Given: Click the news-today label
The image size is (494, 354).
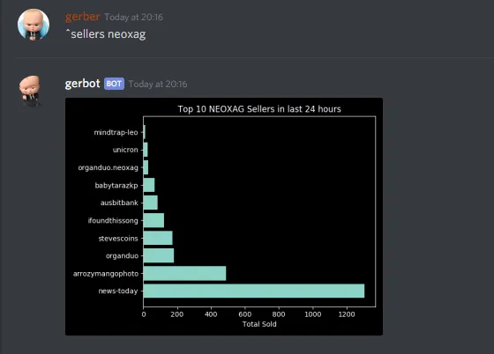Looking at the screenshot, I should coord(118,291).
